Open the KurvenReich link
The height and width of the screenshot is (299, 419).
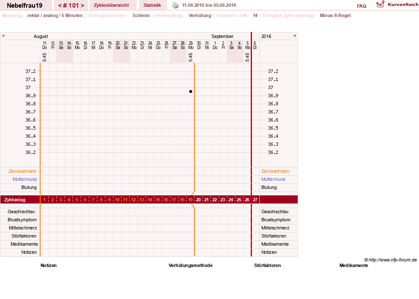(x=403, y=5)
